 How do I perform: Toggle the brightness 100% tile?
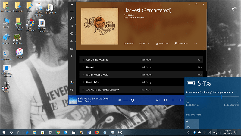click(192, 124)
